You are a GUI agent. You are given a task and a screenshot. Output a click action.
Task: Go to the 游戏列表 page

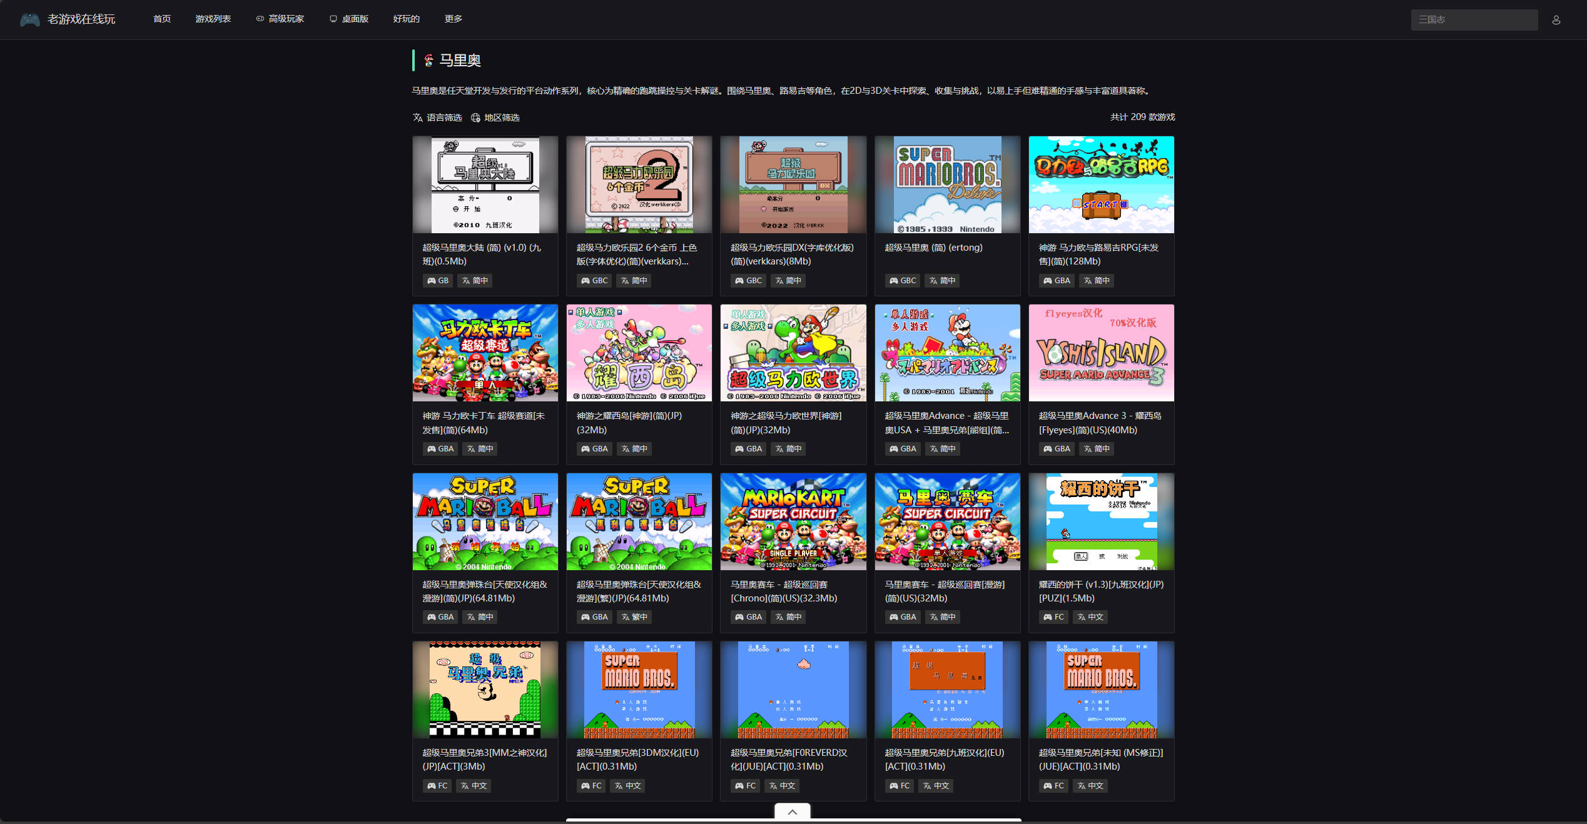coord(213,19)
